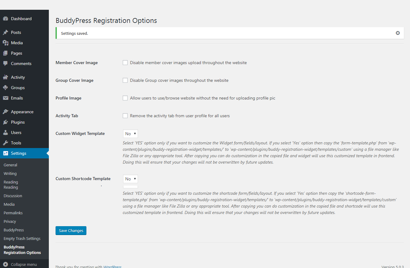Enable Disable member cover images checkbox
410x268 pixels.
tap(125, 63)
